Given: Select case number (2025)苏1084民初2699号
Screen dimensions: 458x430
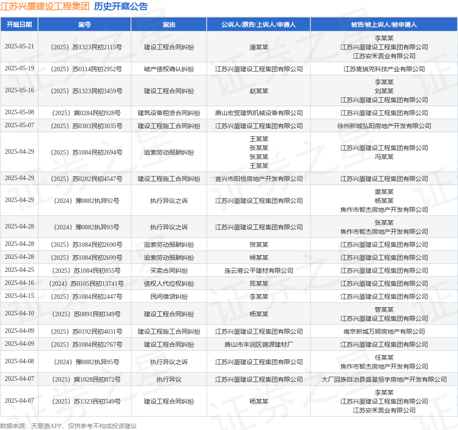Looking at the screenshot, I should pos(86,258).
